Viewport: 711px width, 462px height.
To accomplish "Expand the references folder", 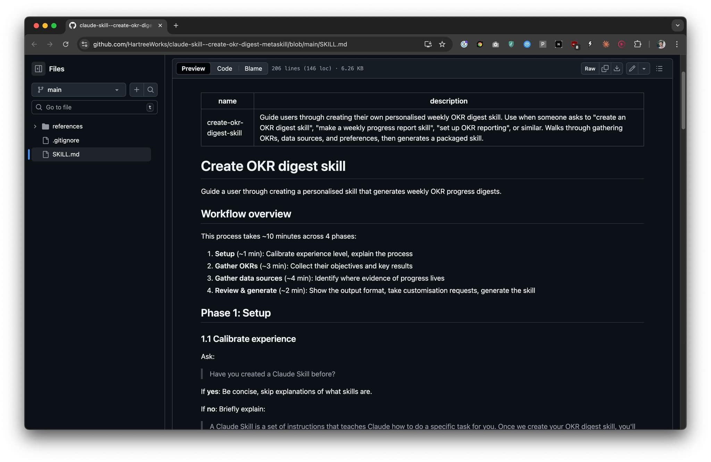I will pos(35,126).
